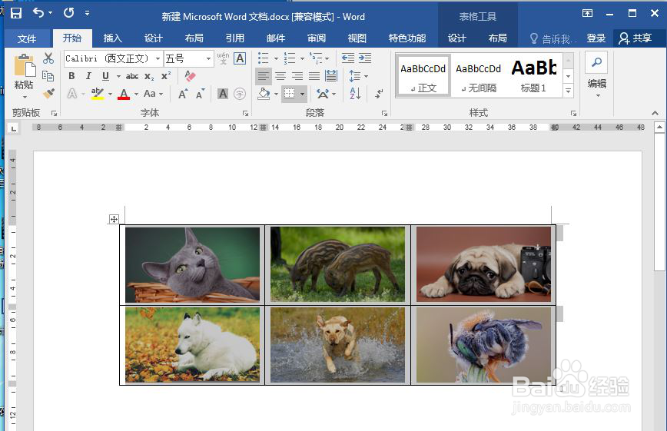
Task: Open borders dropdown arrow
Action: 303,94
